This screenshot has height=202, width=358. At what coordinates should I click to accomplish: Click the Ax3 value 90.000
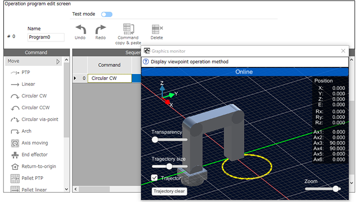coord(337,143)
